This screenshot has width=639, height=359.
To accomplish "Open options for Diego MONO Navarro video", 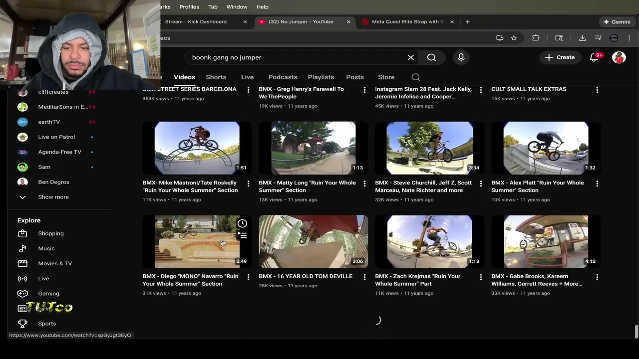I will [248, 277].
